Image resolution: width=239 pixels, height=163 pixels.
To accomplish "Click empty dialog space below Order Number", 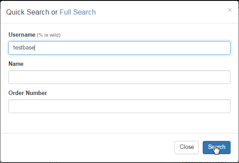I will (x=119, y=123).
